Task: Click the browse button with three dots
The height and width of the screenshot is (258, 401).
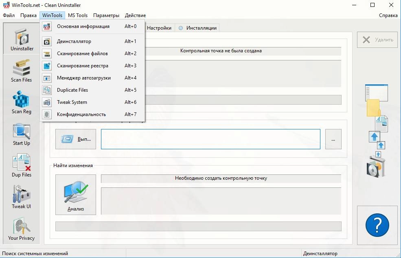Action: click(333, 139)
